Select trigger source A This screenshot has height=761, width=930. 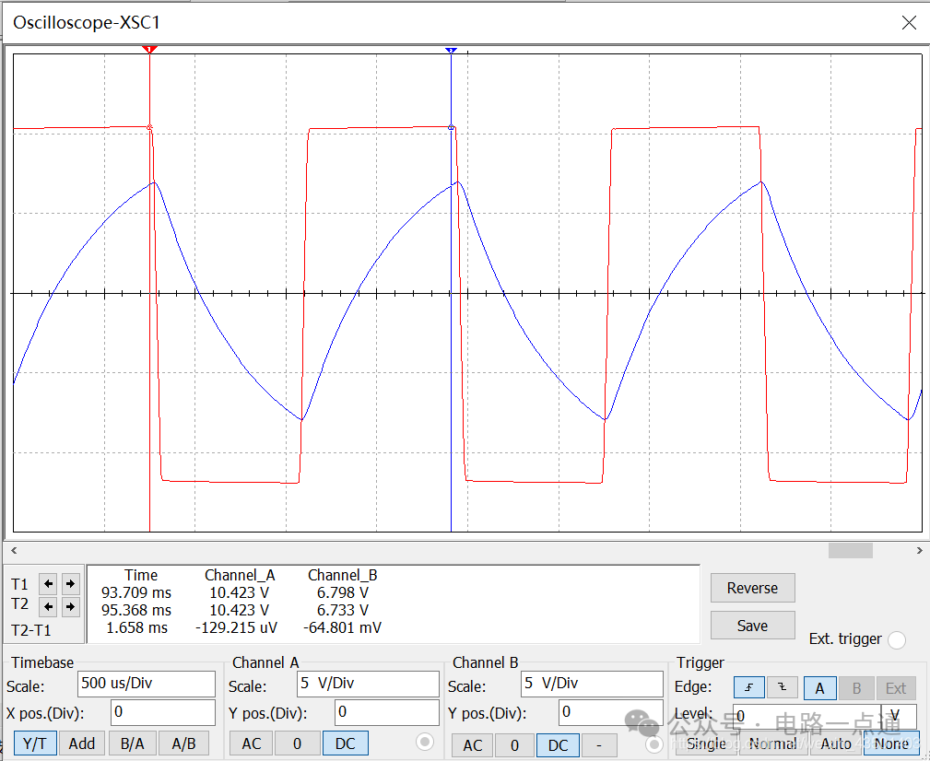(819, 687)
